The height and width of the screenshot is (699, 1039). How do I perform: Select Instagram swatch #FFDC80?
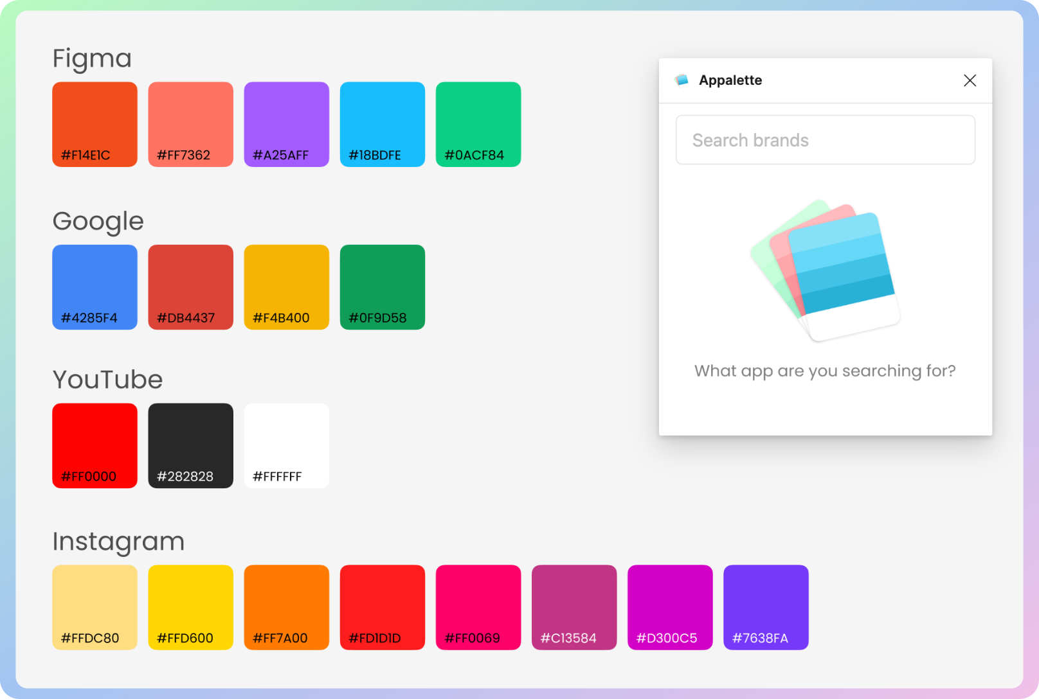[95, 607]
